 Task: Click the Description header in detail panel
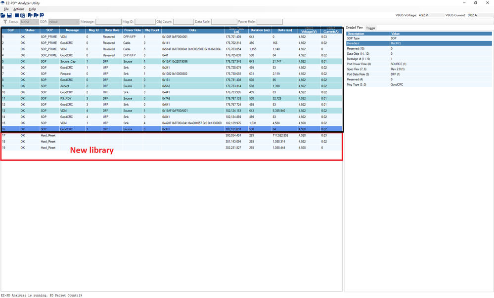pyautogui.click(x=368, y=34)
